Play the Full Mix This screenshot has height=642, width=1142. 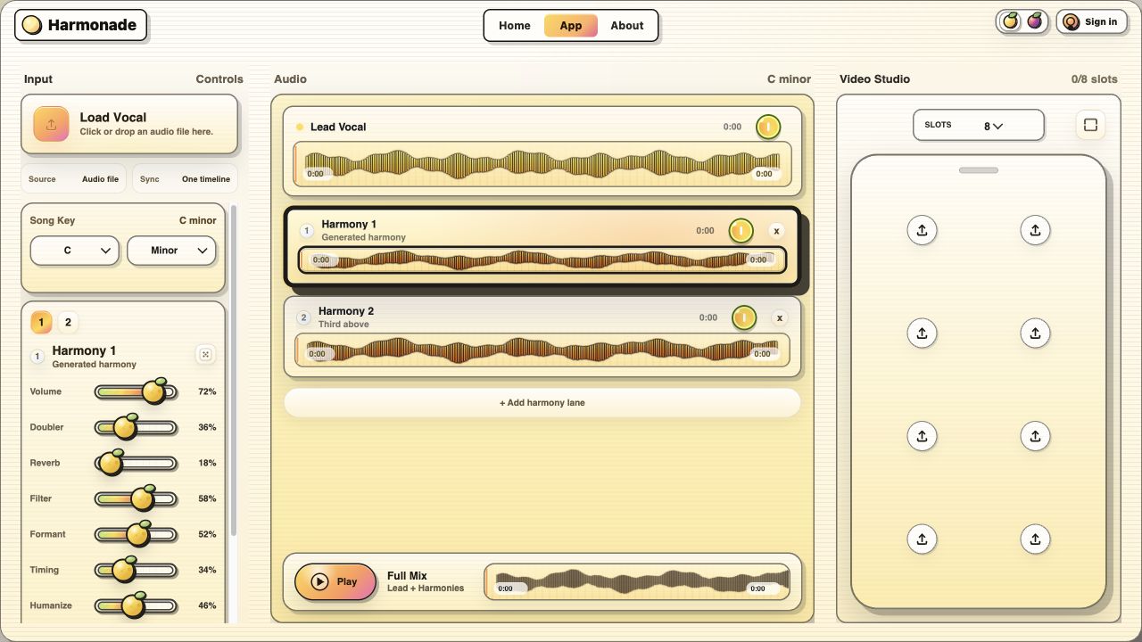point(335,581)
